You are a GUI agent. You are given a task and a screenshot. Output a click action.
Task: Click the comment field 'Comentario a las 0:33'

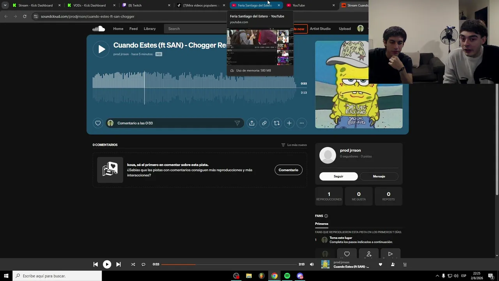pyautogui.click(x=175, y=123)
